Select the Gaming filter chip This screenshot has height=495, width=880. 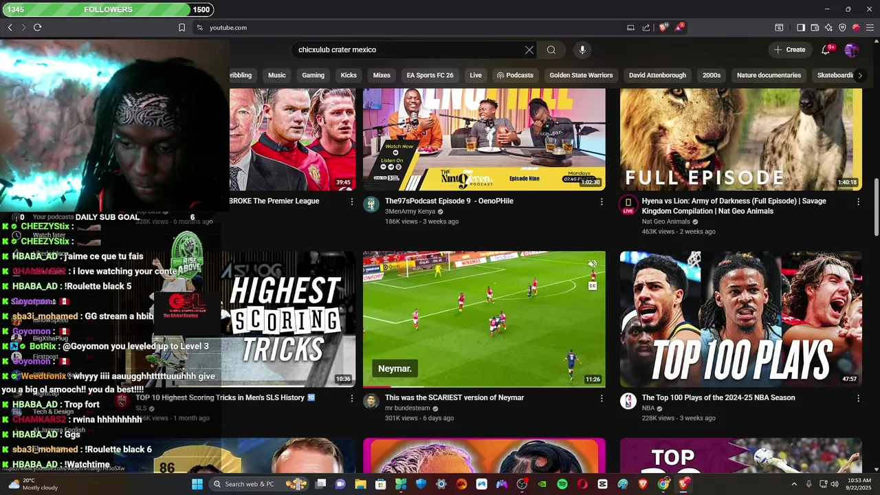(x=313, y=76)
